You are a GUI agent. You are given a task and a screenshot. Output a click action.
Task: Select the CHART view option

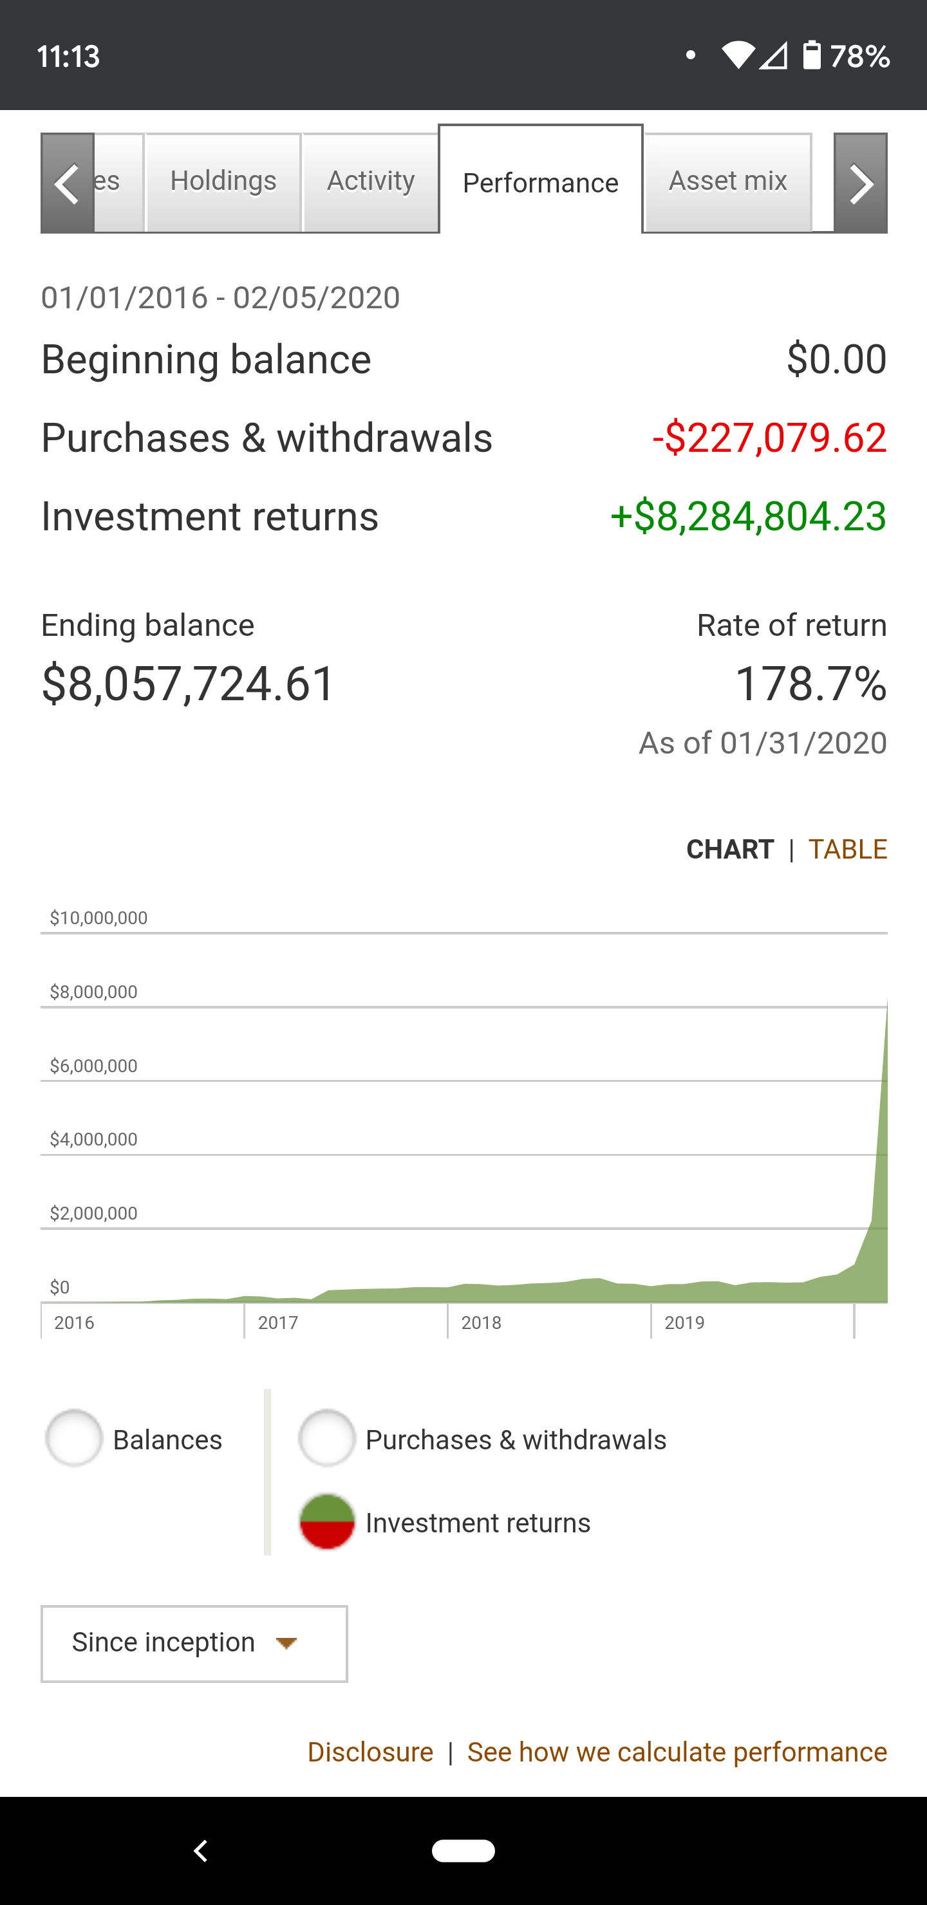(729, 849)
